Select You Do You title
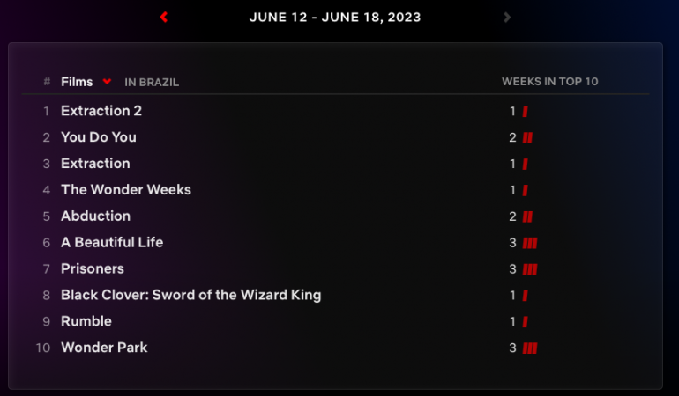This screenshot has height=396, width=679. click(x=99, y=137)
